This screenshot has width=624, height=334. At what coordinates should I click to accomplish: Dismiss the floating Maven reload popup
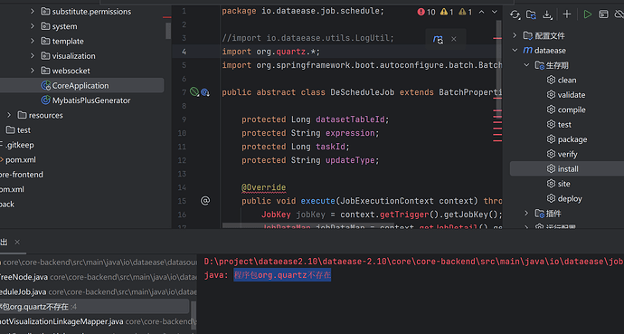pos(454,39)
